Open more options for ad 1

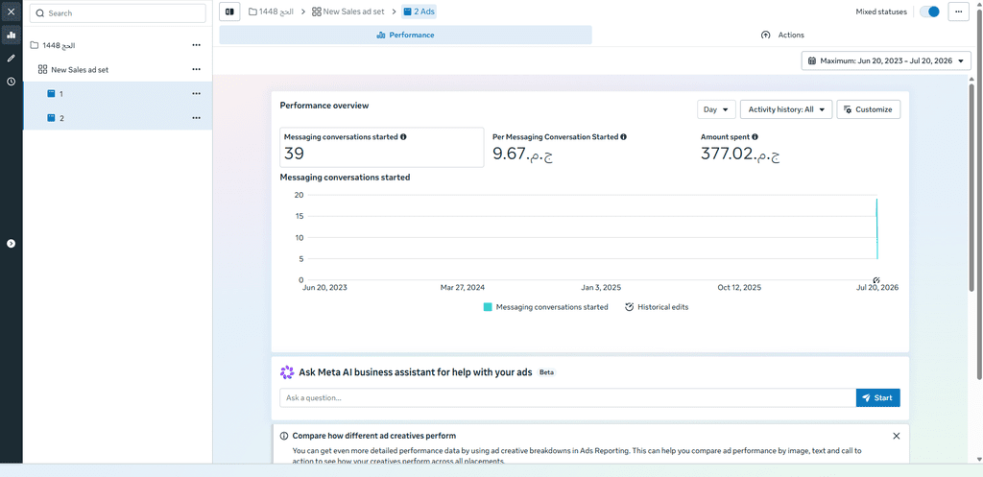[196, 93]
